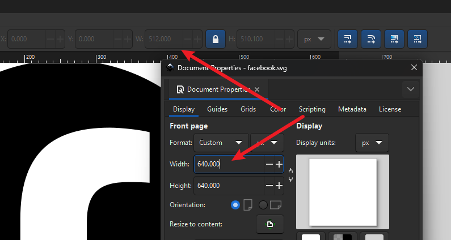This screenshot has height=240, width=451.
Task: Click the Resize to content button
Action: click(270, 224)
